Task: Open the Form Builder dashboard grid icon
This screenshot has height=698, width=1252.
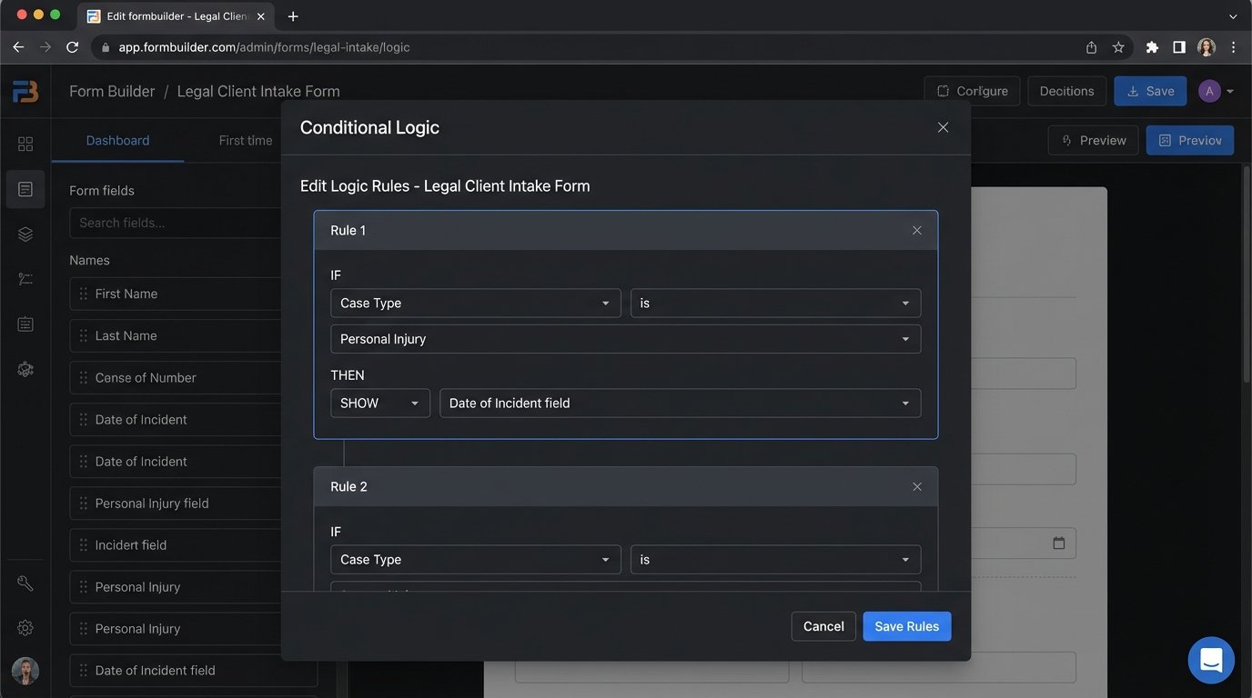Action: [25, 143]
